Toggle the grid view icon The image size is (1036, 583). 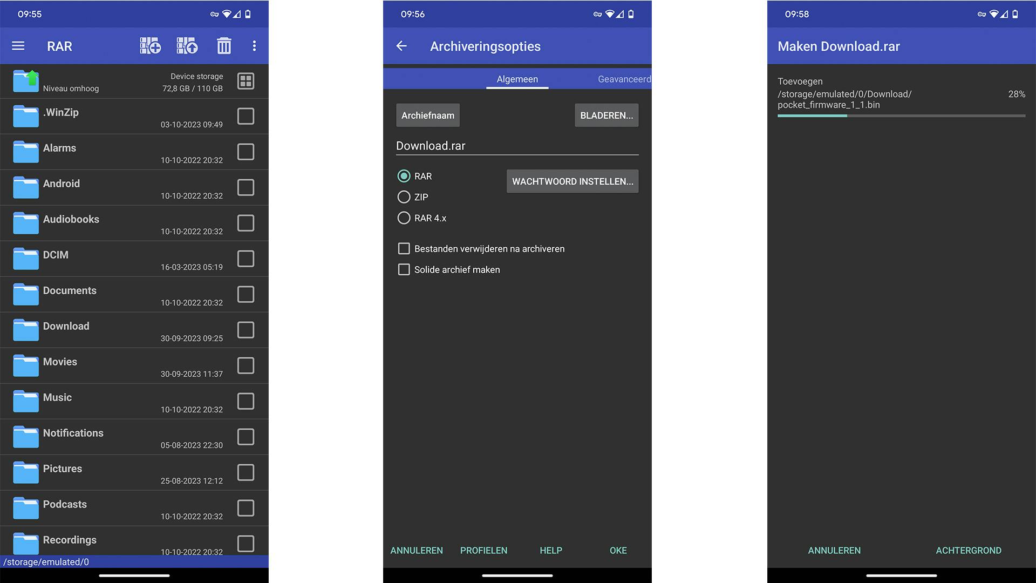click(246, 81)
